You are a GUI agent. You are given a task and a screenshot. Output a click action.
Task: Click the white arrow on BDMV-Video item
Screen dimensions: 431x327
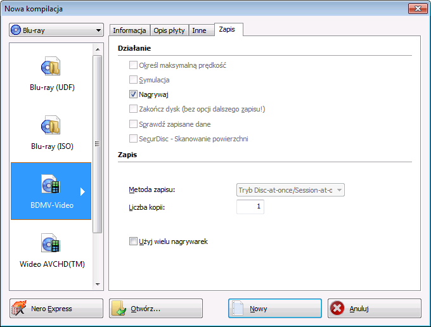pos(82,191)
